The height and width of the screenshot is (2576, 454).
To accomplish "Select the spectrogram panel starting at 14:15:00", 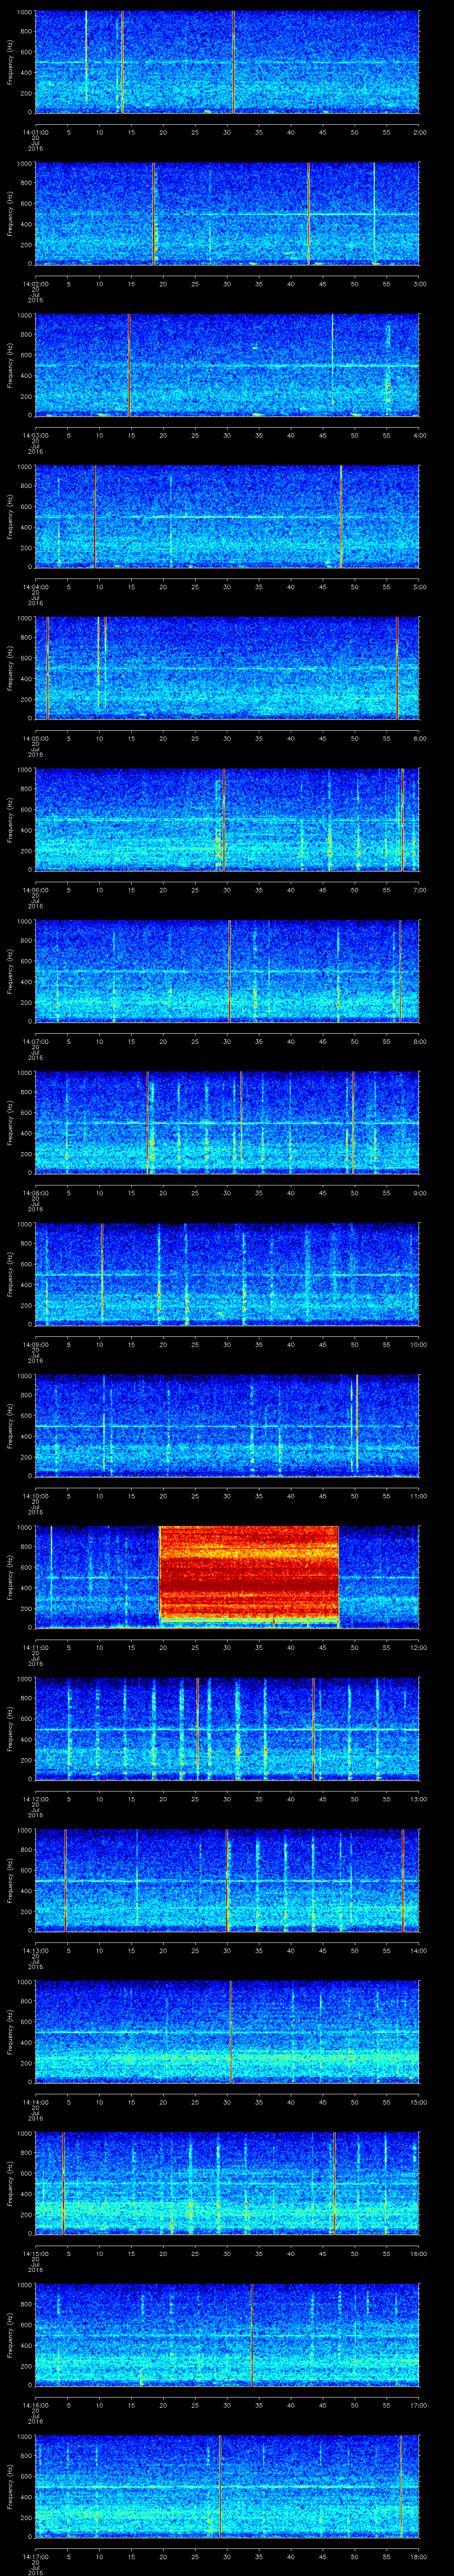I will (x=227, y=2184).
